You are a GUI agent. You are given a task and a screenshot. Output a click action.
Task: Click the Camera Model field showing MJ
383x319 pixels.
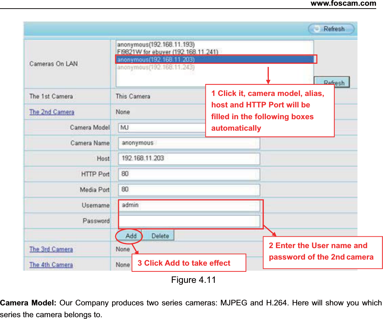(162, 128)
